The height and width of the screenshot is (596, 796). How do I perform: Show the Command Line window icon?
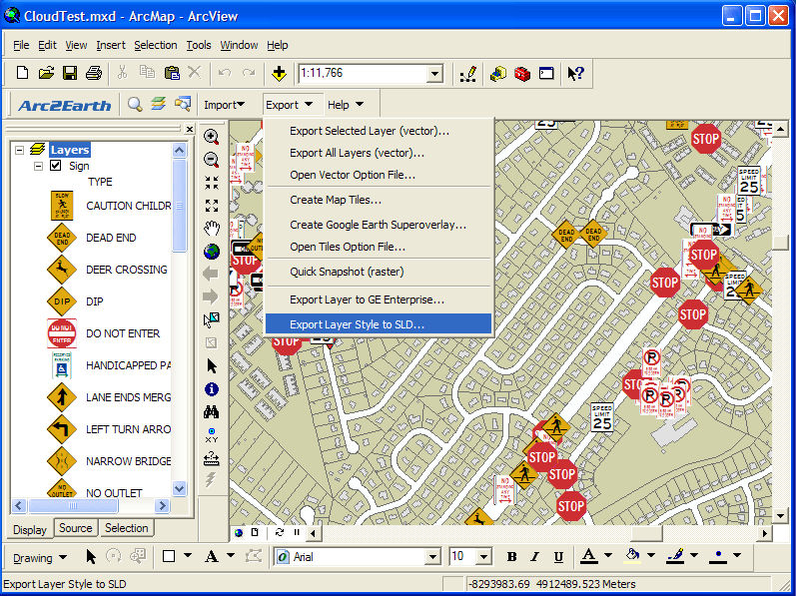546,74
